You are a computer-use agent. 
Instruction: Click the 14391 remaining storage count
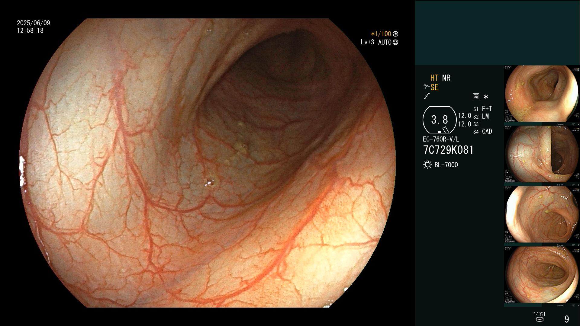coord(539,314)
